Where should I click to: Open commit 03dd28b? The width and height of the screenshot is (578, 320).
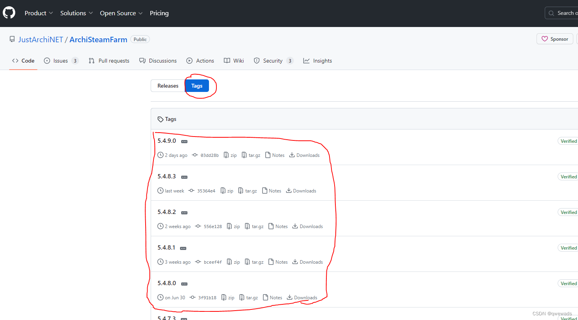205,155
